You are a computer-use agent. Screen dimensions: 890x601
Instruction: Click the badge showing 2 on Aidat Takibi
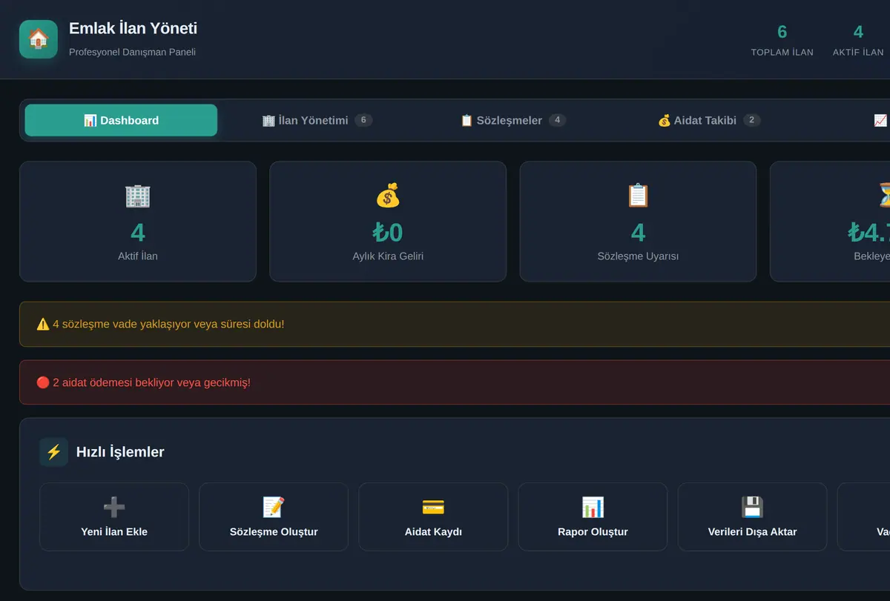(x=752, y=120)
